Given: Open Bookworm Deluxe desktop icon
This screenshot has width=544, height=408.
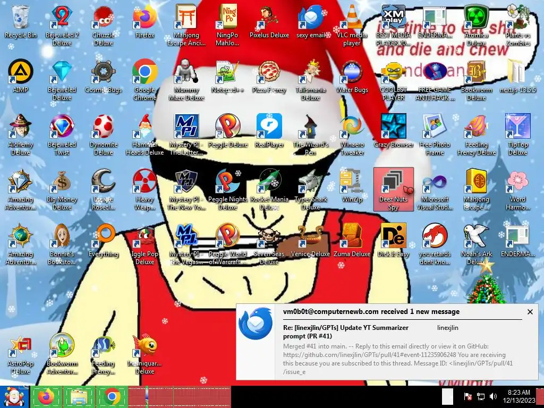Looking at the screenshot, I should 477,80.
